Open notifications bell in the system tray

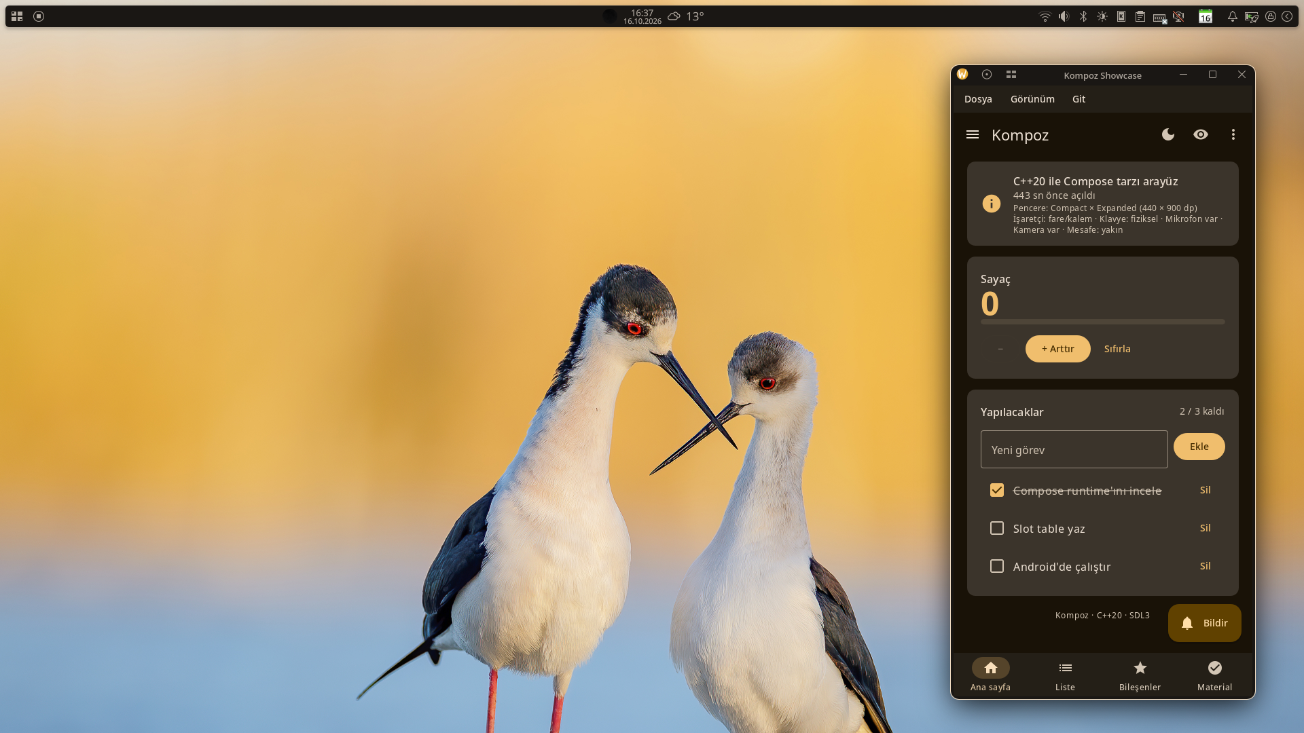(x=1232, y=16)
